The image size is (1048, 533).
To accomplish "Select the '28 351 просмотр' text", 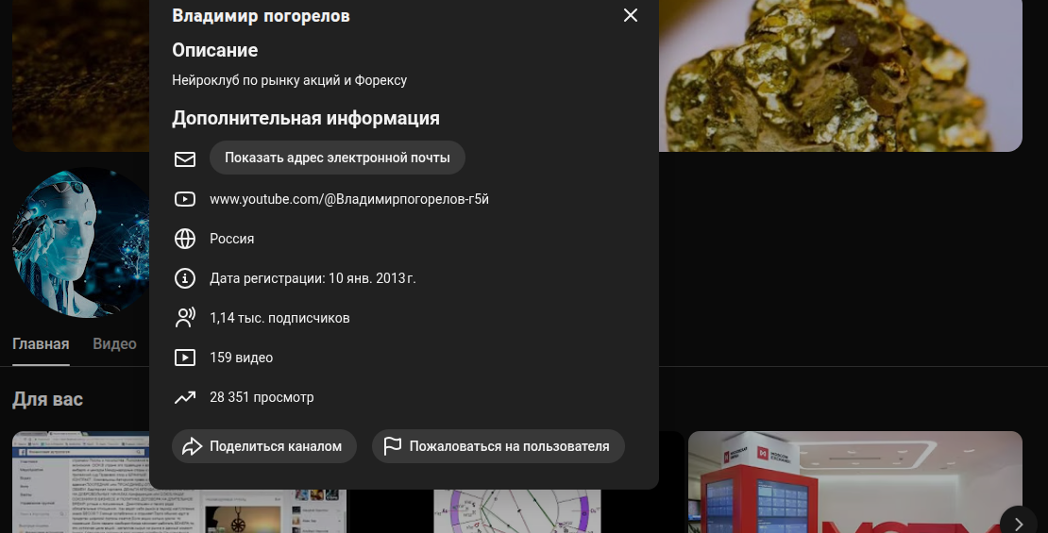I will (x=262, y=397).
